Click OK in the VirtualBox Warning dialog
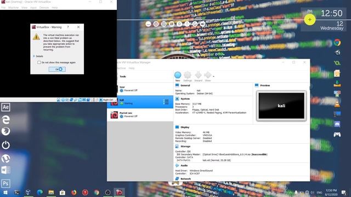 57,69
